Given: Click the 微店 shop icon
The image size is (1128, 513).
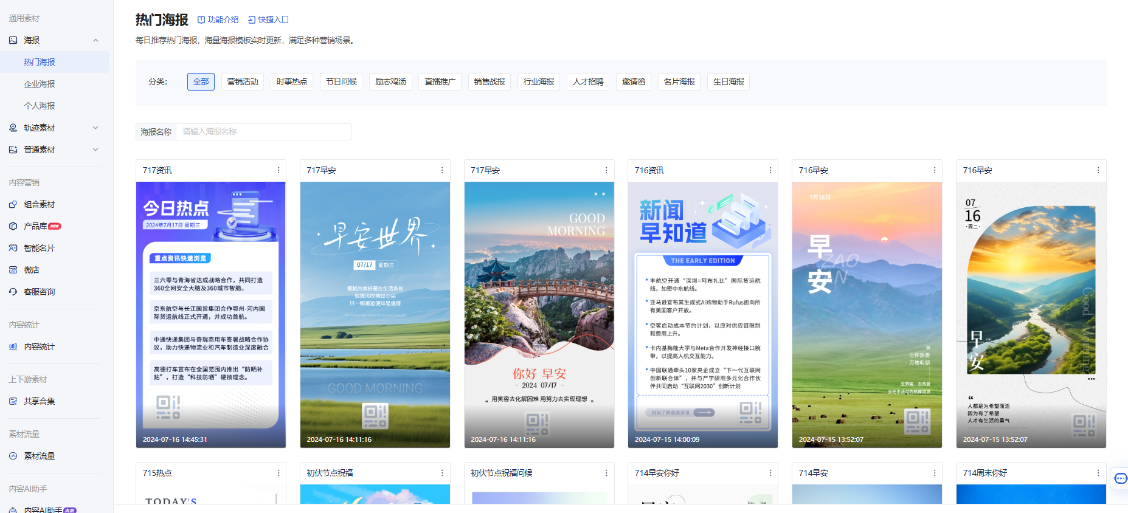Looking at the screenshot, I should pos(13,270).
